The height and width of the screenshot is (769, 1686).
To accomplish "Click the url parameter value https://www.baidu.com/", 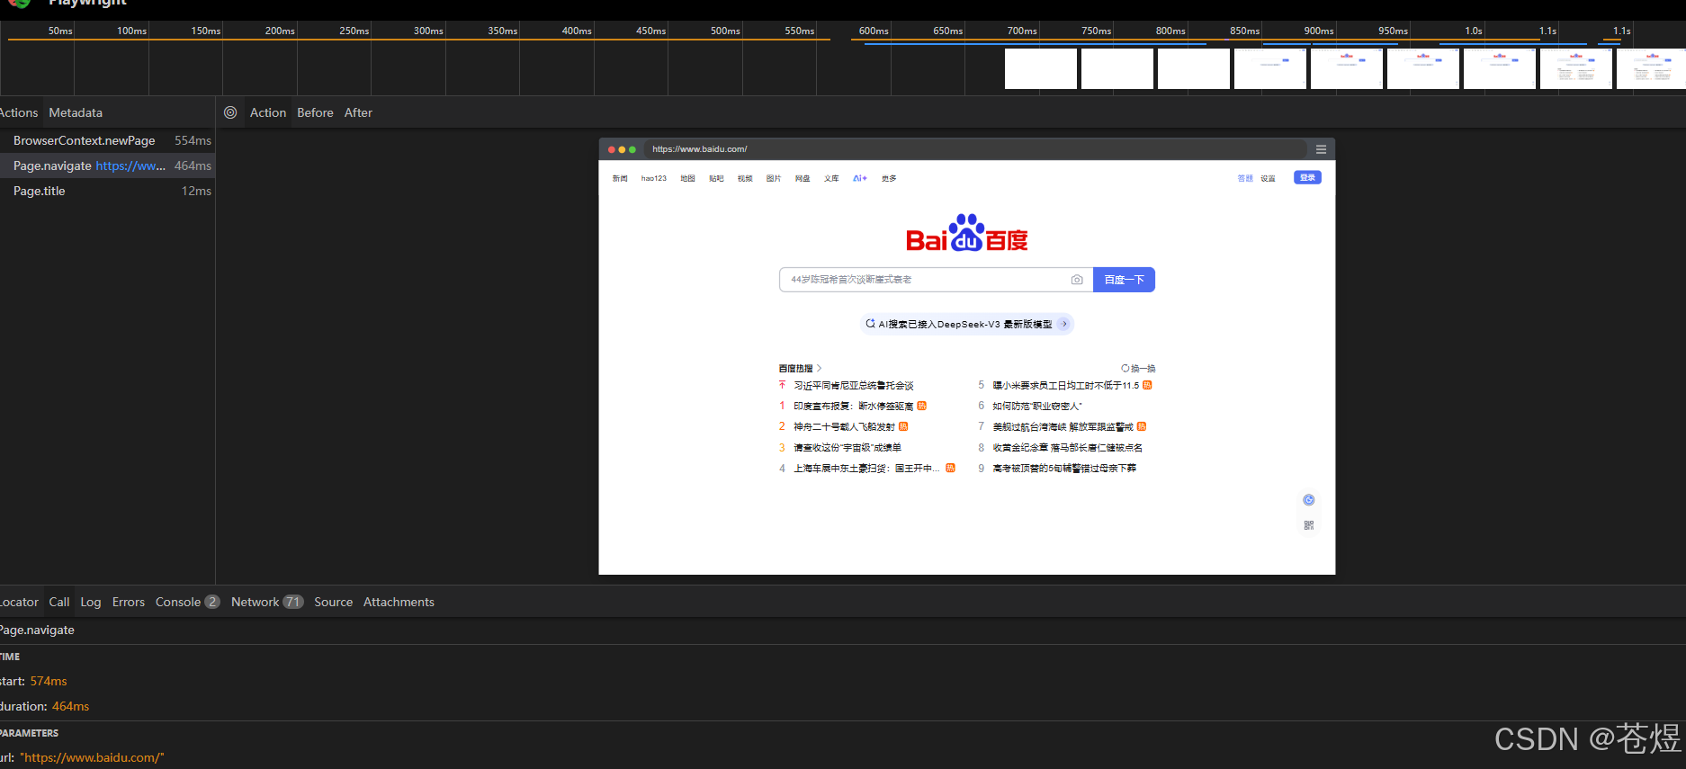I will pos(92,757).
